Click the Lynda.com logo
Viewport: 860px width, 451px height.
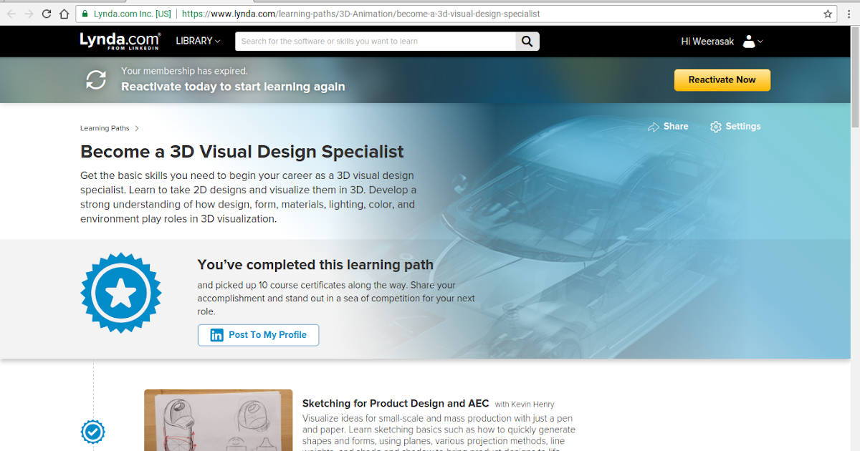pos(120,42)
